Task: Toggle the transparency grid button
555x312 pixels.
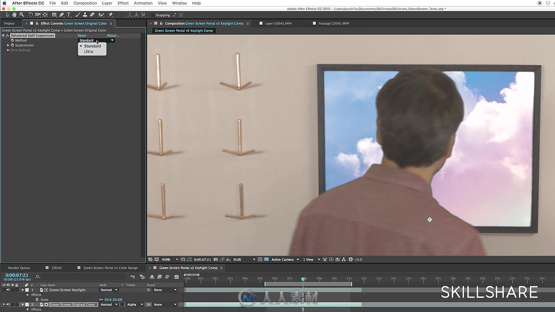Action: coord(266,260)
